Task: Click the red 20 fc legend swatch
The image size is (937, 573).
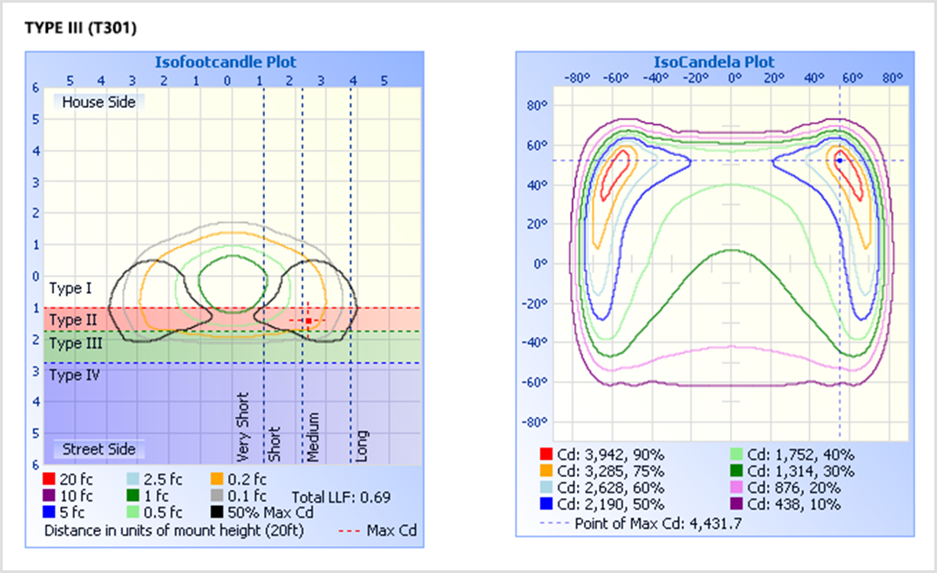Action: point(49,479)
